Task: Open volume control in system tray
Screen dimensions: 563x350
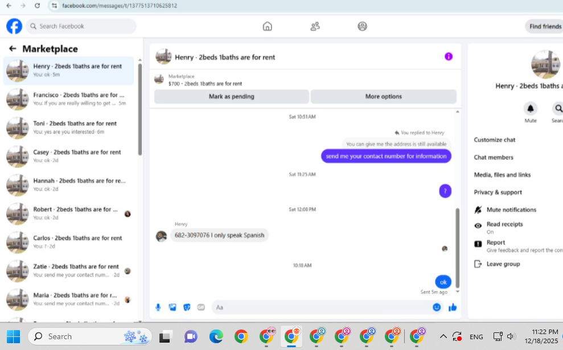Action: click(511, 337)
